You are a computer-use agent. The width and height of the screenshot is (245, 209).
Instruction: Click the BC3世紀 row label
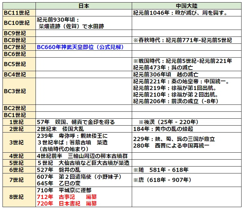(15, 91)
